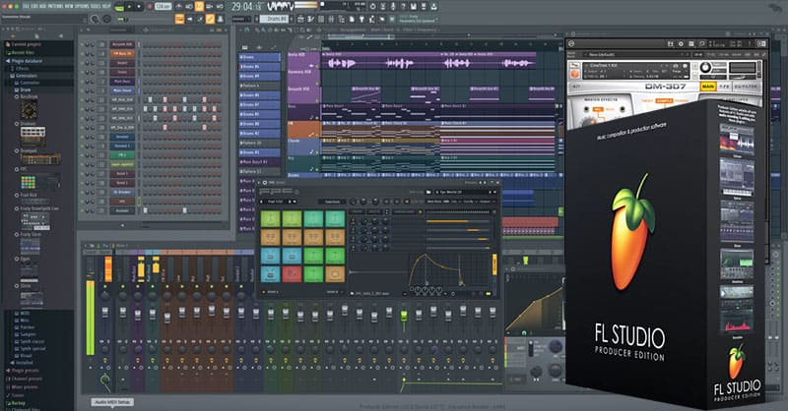This screenshot has height=411, width=788.
Task: Mute the orange FM Bass channel in Channel rack
Action: pos(82,54)
